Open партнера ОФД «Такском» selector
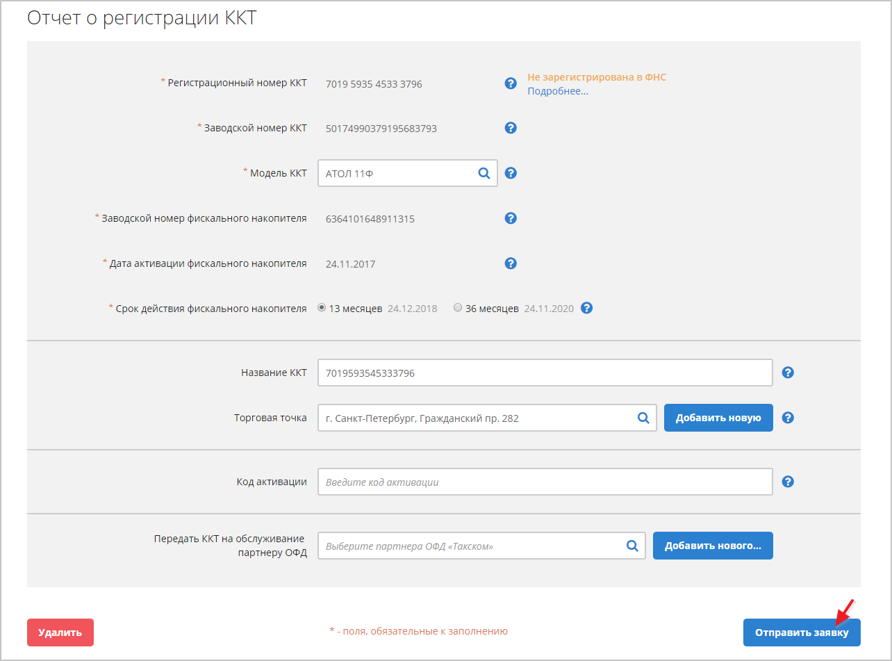Image resolution: width=892 pixels, height=661 pixels. click(x=632, y=546)
